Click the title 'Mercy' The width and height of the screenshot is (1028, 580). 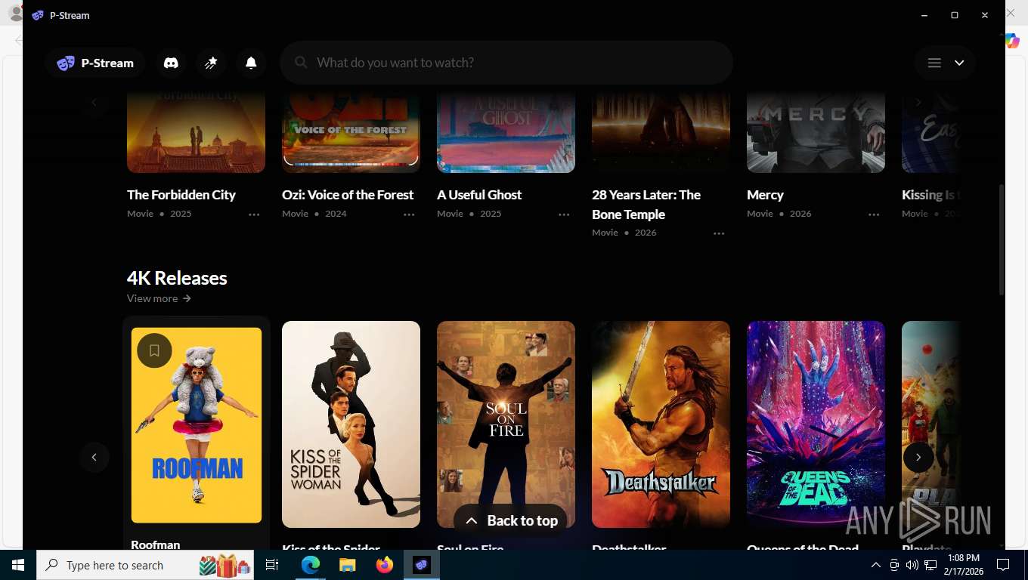coord(765,195)
